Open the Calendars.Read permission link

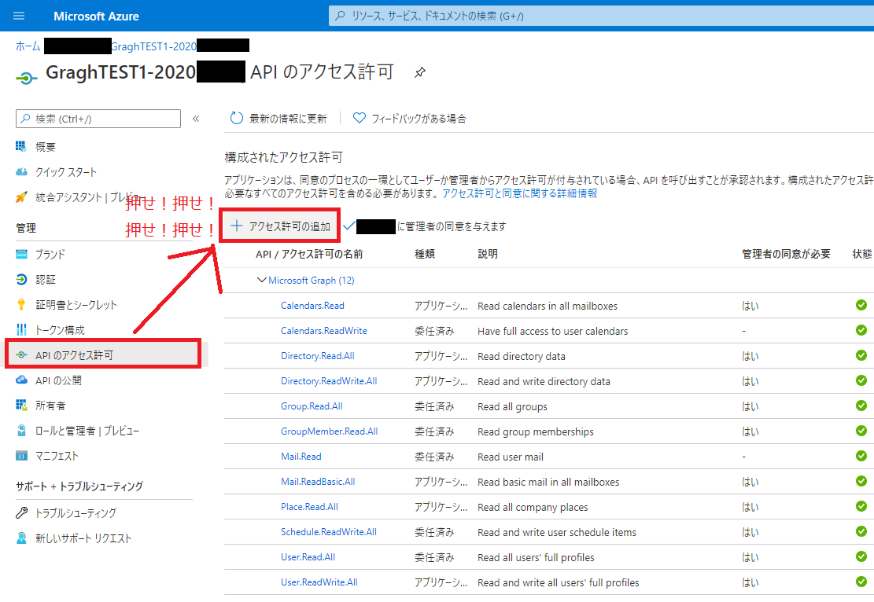point(311,305)
